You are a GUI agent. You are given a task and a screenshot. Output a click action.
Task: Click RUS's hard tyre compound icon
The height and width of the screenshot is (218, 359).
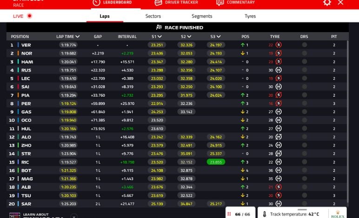[279, 70]
